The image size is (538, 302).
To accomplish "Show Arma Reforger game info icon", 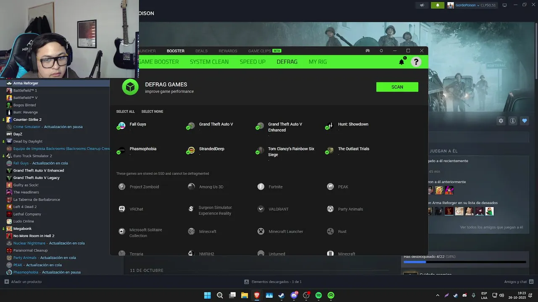I will (513, 121).
